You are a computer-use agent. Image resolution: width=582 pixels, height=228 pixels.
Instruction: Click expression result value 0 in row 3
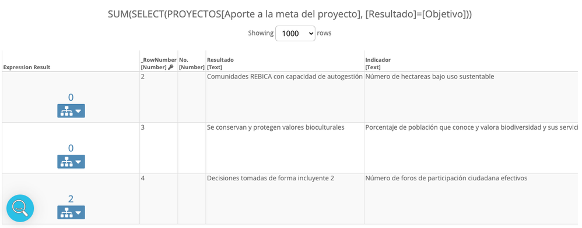pos(71,148)
